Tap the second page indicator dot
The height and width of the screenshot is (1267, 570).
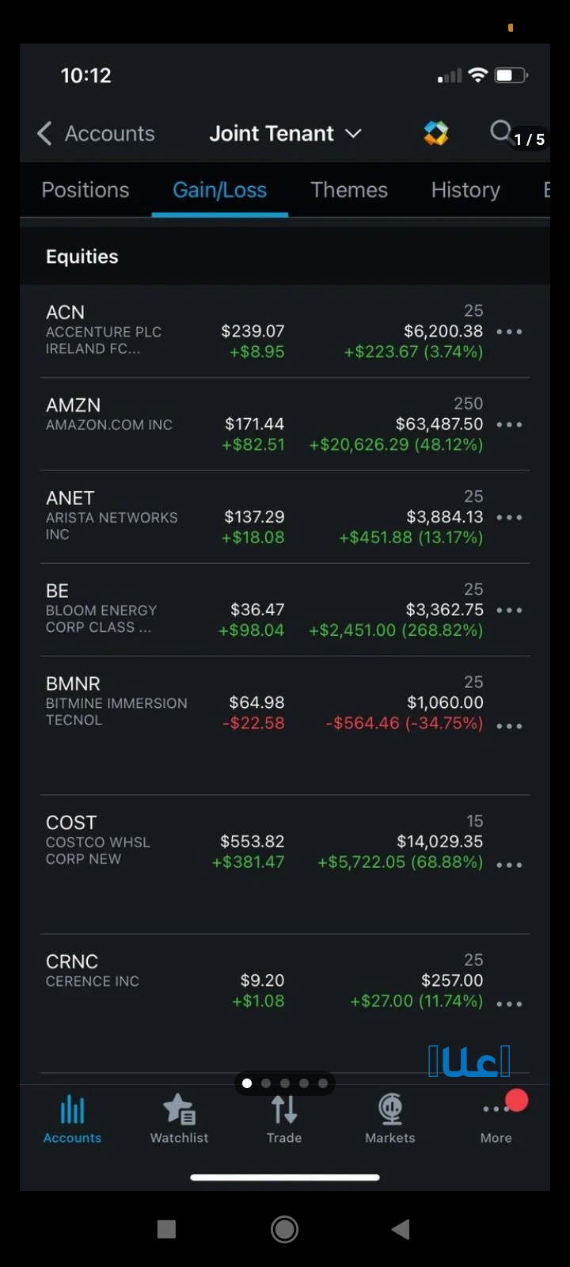266,1083
